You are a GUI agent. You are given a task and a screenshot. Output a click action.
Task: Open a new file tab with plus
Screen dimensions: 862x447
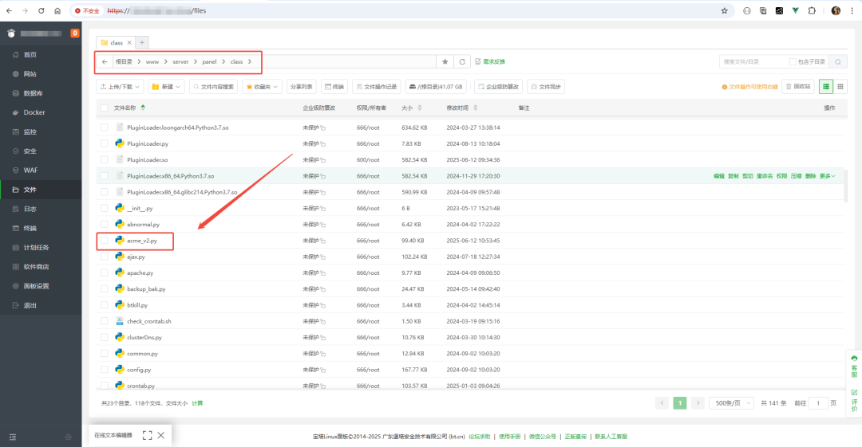tap(142, 42)
